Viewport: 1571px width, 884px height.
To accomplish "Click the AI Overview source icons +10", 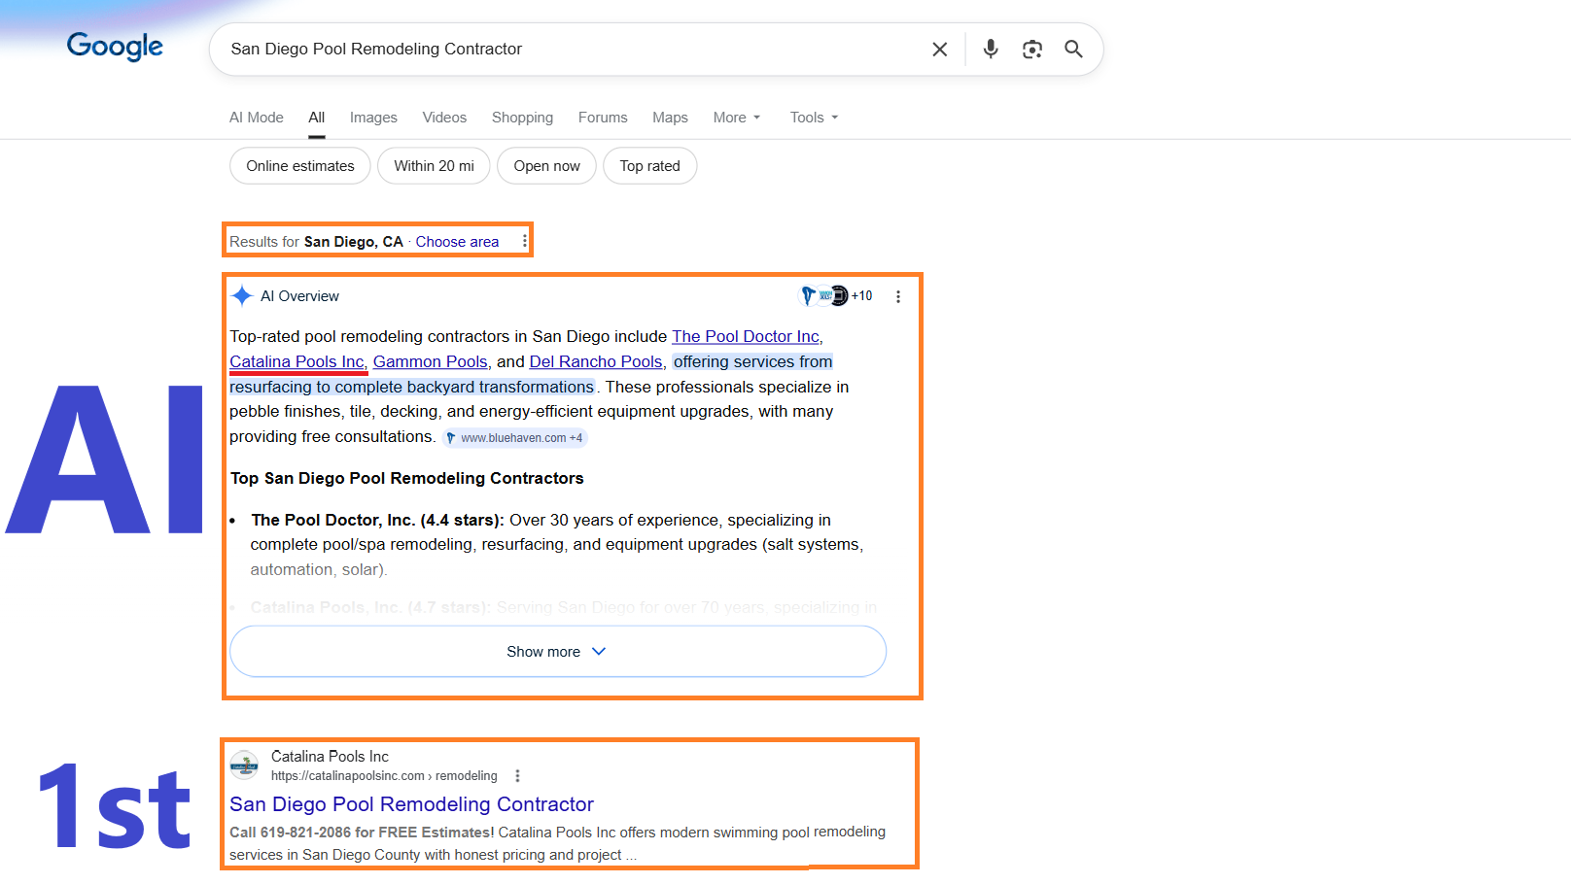I will pyautogui.click(x=836, y=296).
